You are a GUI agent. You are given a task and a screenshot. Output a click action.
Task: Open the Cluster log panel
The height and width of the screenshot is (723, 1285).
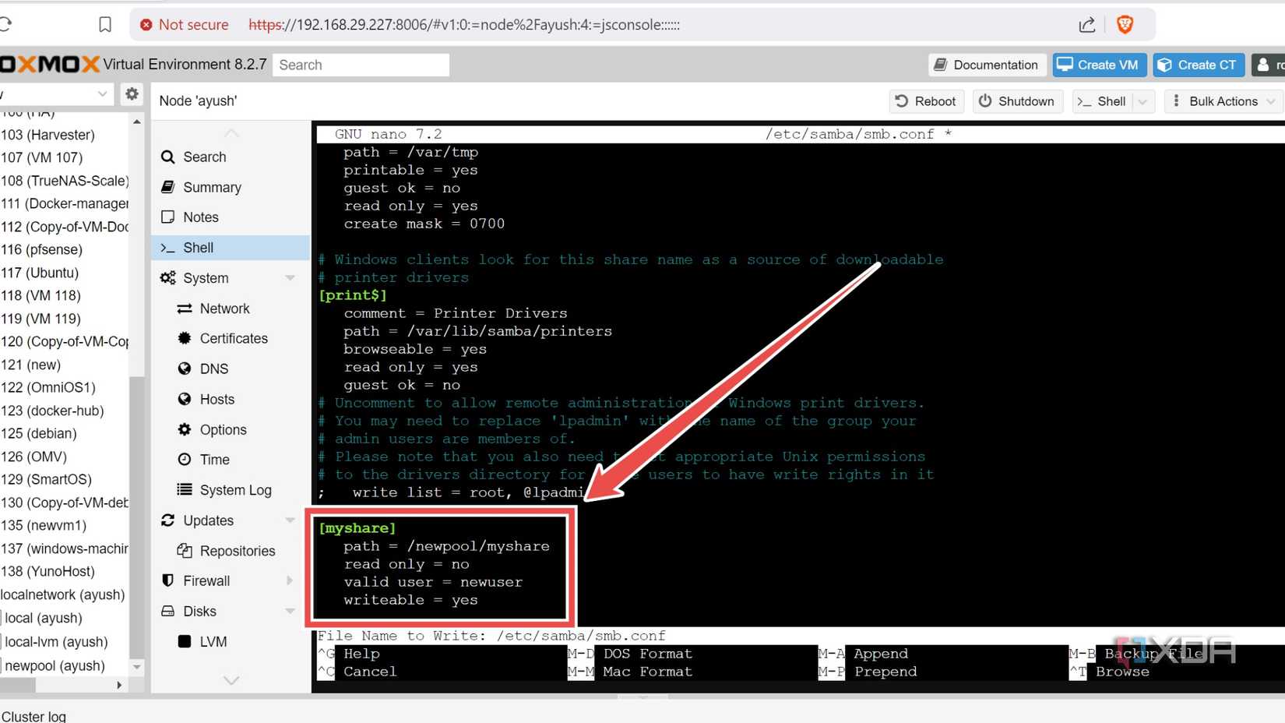pyautogui.click(x=33, y=716)
